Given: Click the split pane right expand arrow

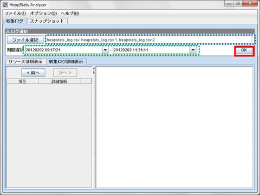Looking at the screenshot, I should pos(94,73).
